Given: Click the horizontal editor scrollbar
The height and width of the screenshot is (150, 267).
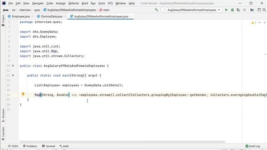Looking at the screenshot, I should [x=122, y=142].
